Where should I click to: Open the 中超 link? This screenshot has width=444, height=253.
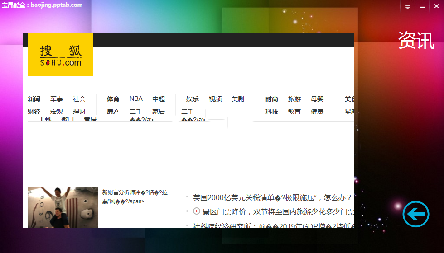pyautogui.click(x=159, y=99)
